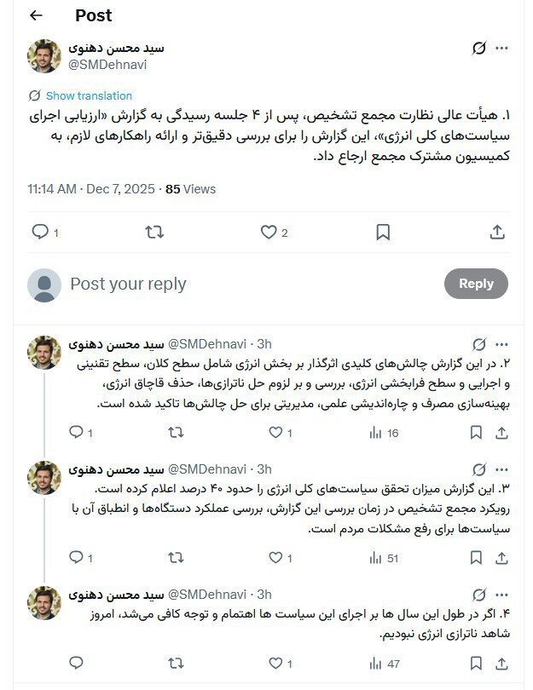This screenshot has height=690, width=533.
Task: Click the view count icon showing 51
Action: [378, 558]
